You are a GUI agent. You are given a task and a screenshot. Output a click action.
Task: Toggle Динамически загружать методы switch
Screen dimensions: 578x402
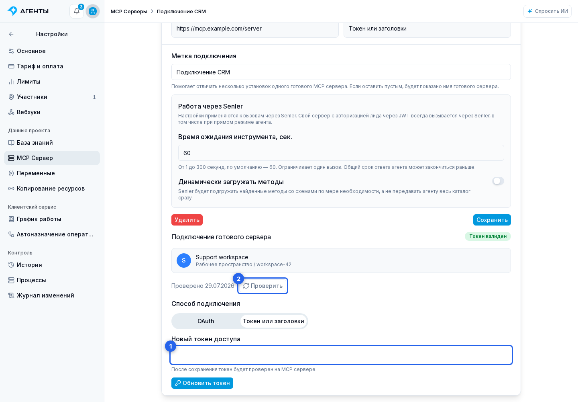498,181
